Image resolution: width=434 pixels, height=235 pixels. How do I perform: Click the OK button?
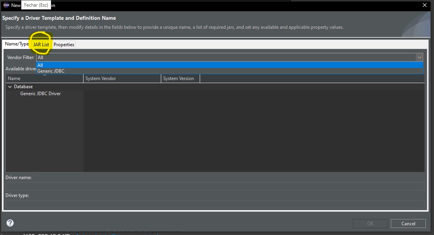point(370,224)
